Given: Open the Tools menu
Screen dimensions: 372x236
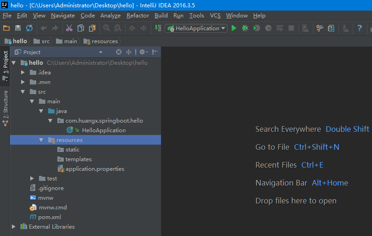Looking at the screenshot, I should coord(197,16).
